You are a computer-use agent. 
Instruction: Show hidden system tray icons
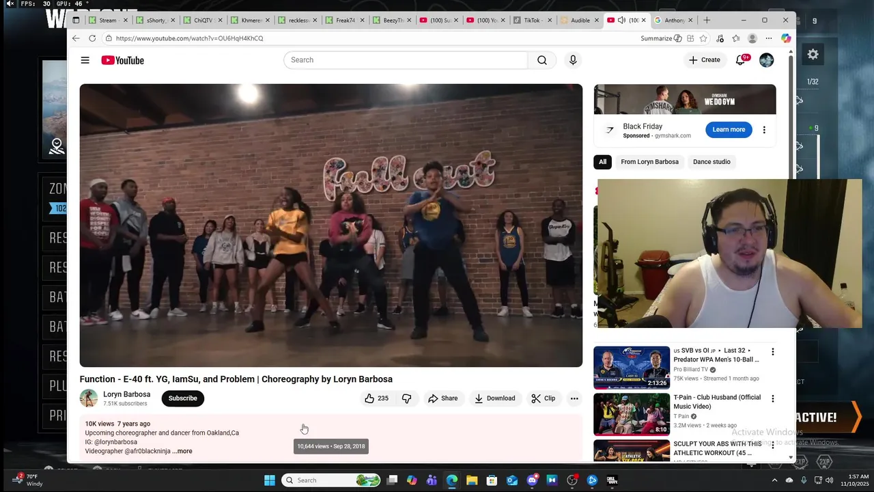coord(774,480)
